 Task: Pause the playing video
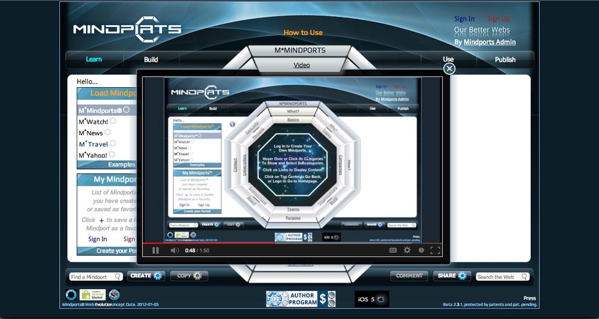[156, 250]
